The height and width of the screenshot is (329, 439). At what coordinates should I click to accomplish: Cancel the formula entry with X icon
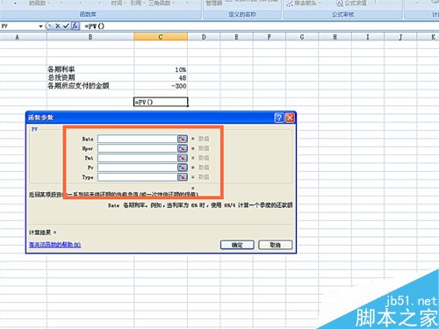tap(58, 26)
